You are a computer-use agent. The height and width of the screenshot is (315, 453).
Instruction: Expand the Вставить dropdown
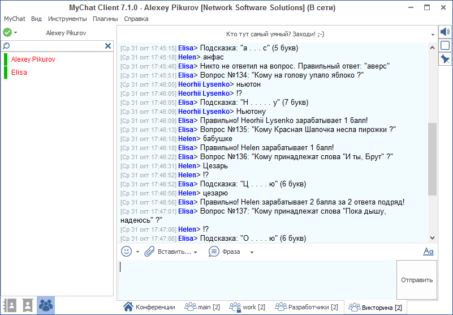tap(196, 252)
